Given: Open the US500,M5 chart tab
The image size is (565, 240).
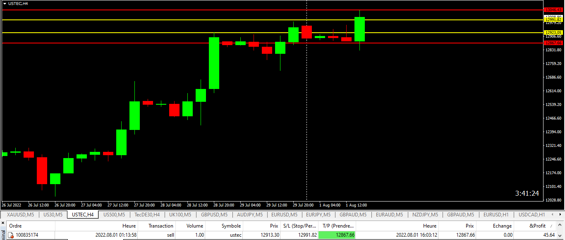Looking at the screenshot, I should [x=114, y=215].
